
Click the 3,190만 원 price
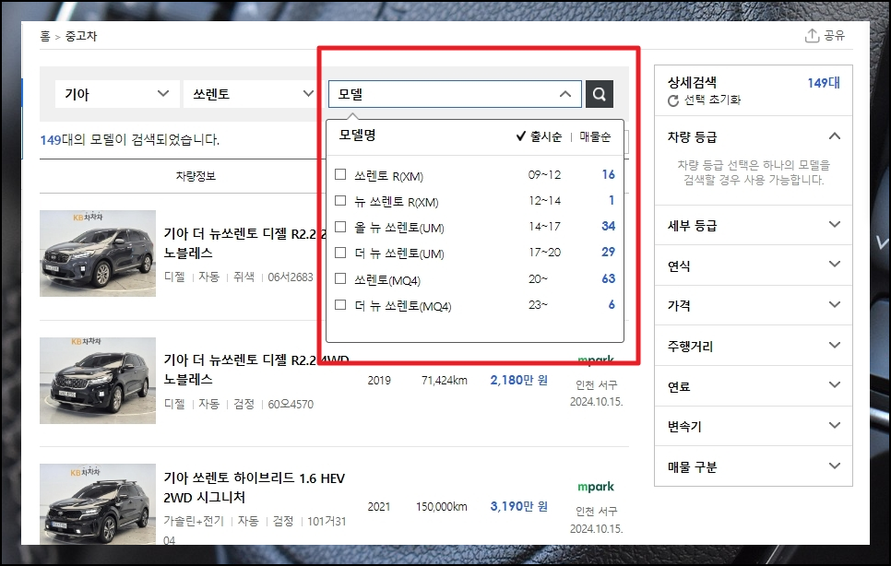click(518, 506)
